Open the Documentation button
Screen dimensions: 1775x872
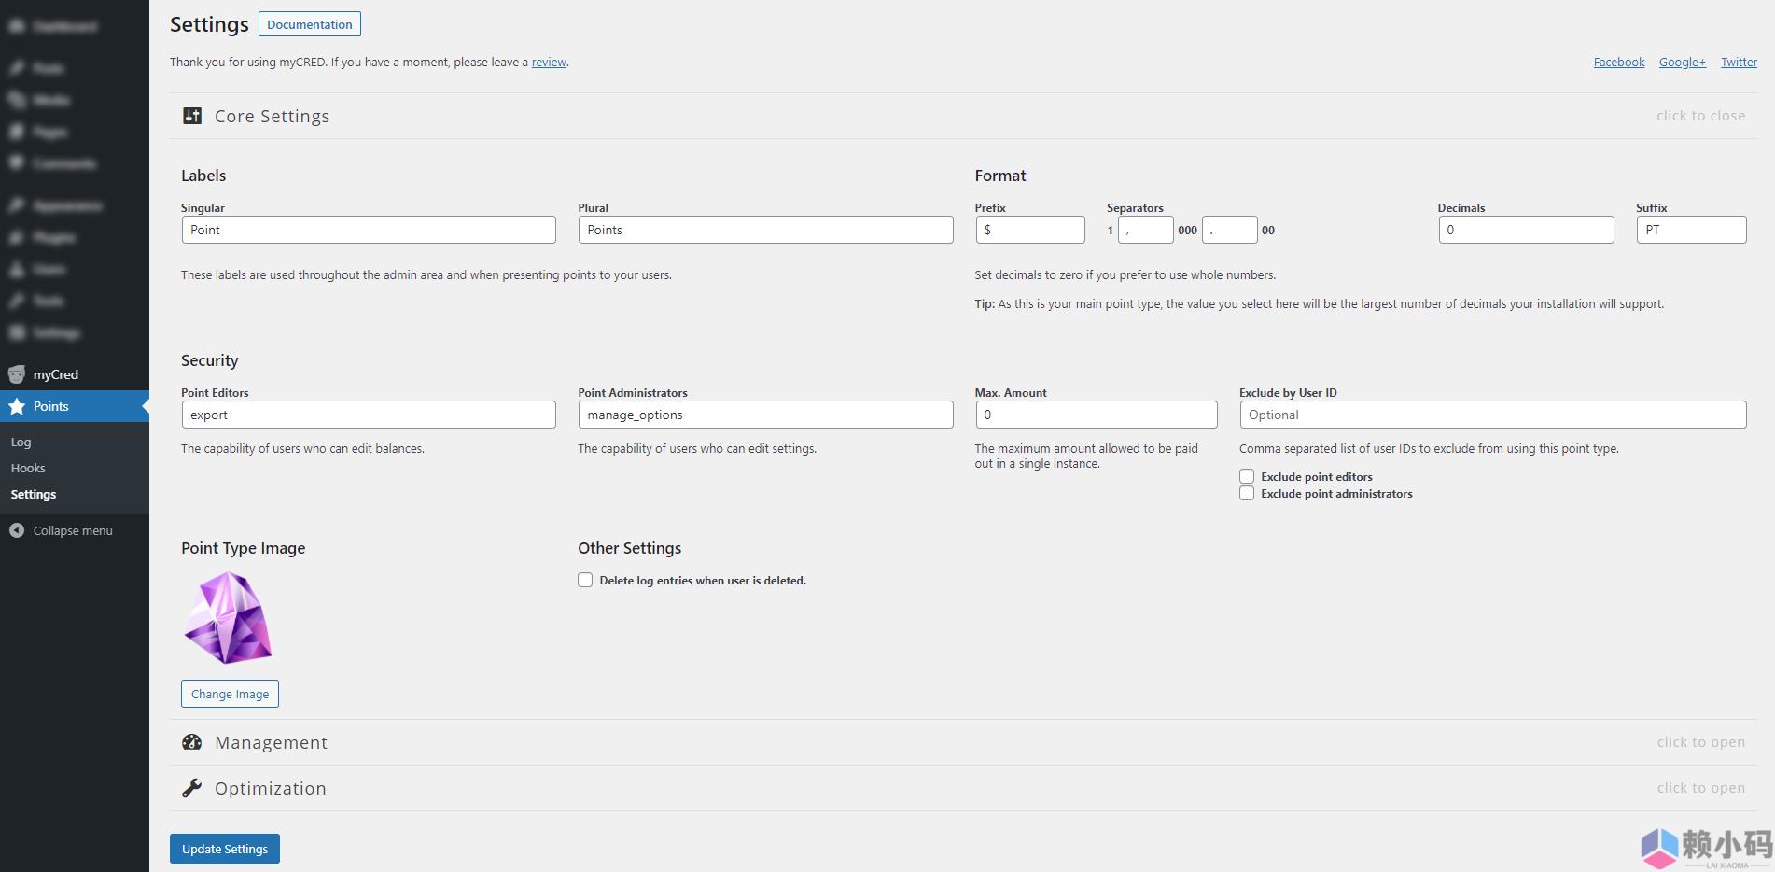pos(309,24)
